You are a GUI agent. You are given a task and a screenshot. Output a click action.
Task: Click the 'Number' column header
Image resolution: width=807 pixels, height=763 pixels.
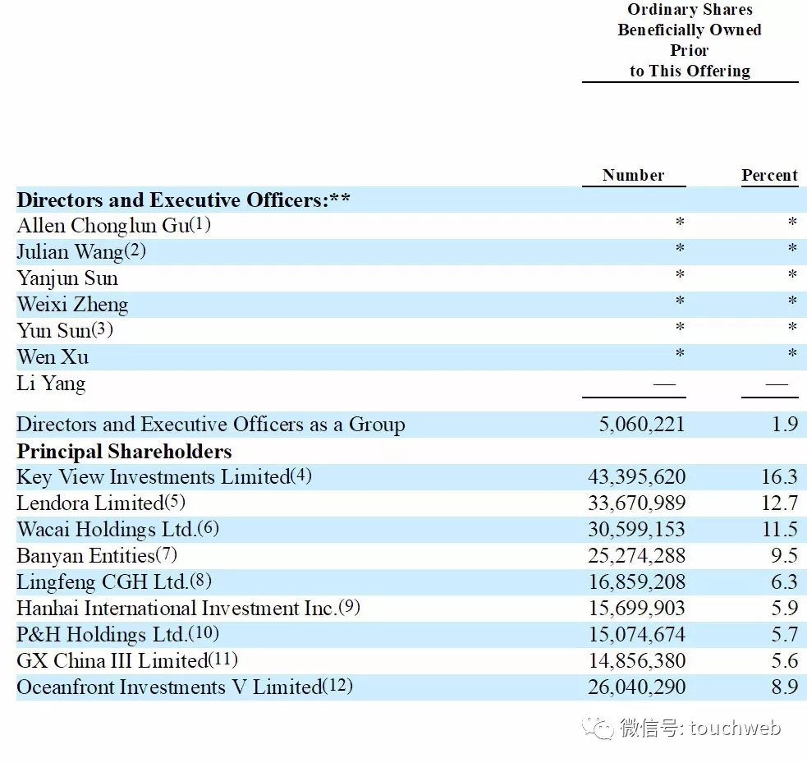pos(634,175)
